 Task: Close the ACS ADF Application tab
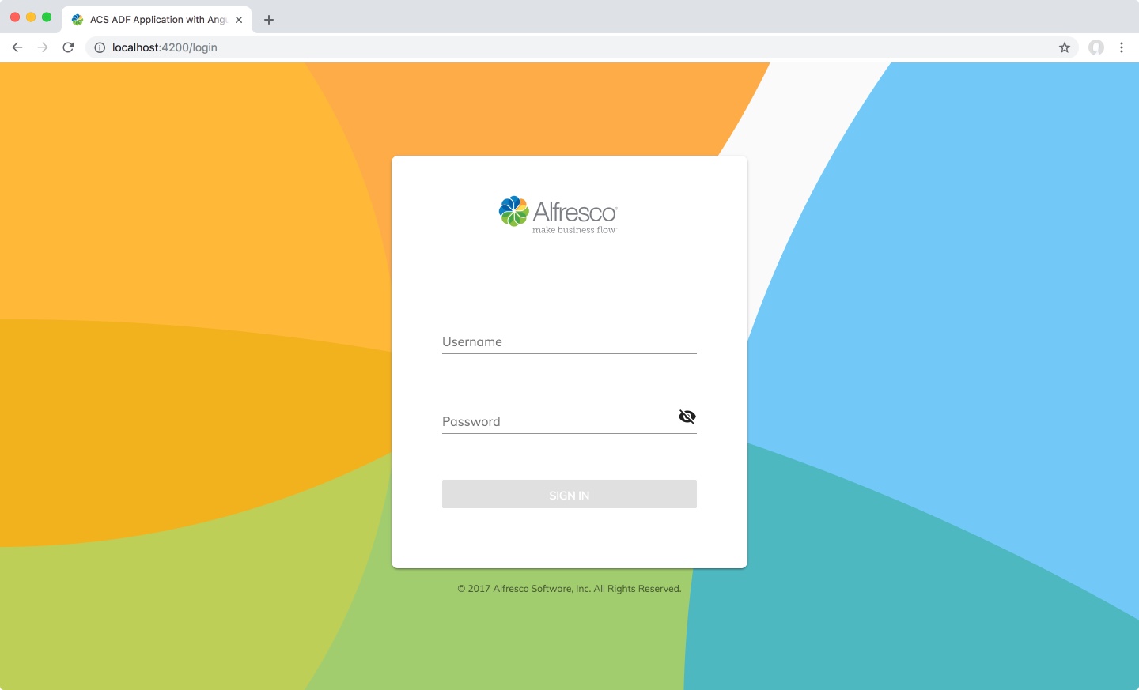tap(239, 20)
